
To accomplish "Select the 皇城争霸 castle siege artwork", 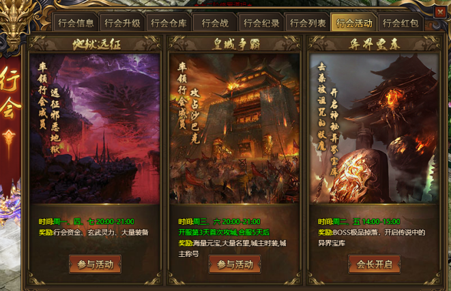I will [x=235, y=129].
